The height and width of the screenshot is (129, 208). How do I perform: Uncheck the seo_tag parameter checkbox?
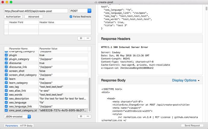[x=6, y=87]
